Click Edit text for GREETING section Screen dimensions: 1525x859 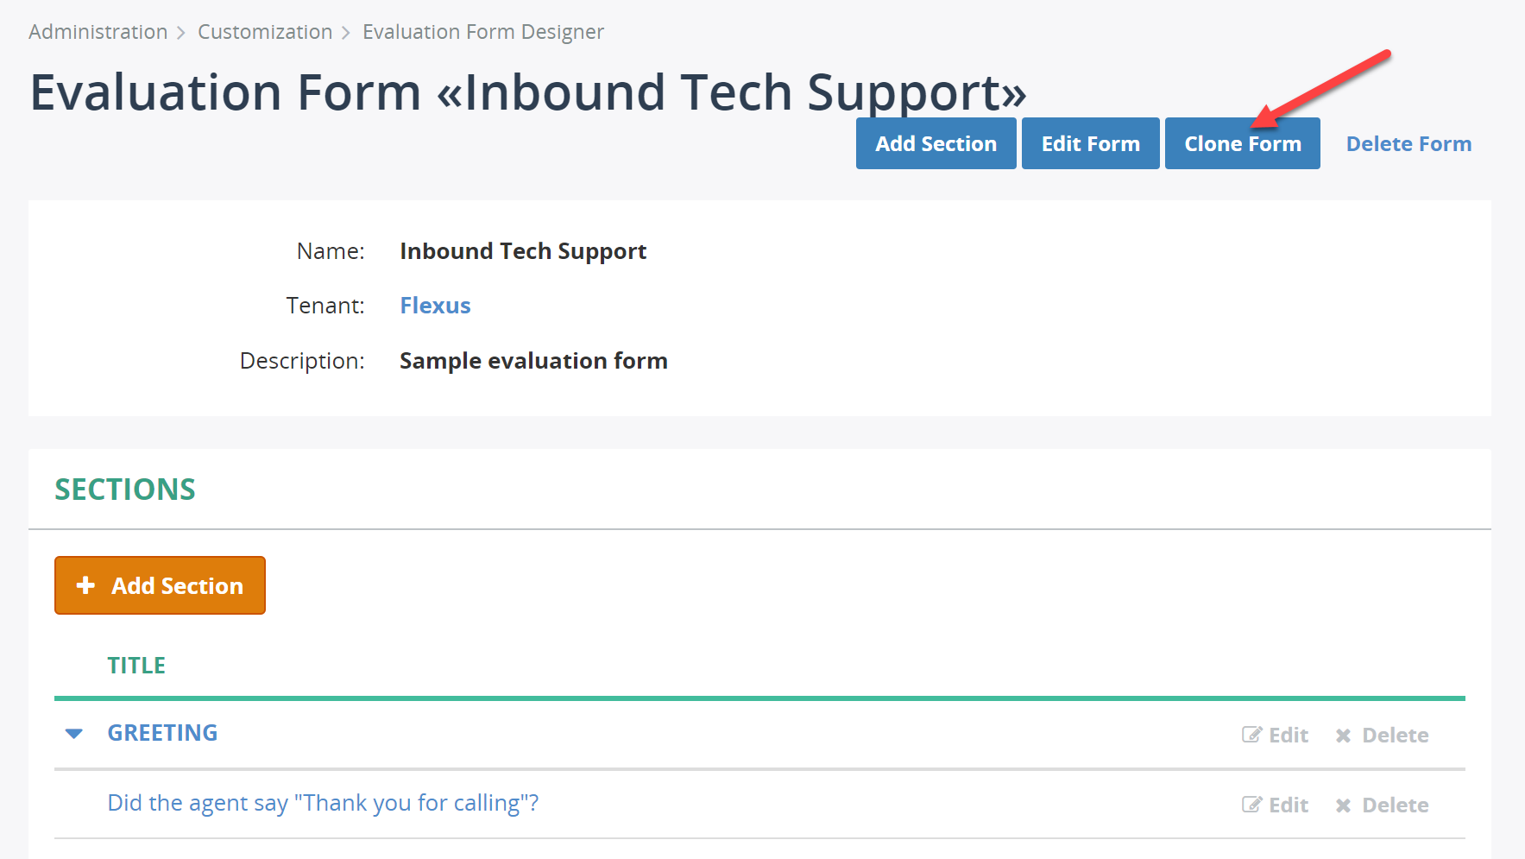point(1289,736)
